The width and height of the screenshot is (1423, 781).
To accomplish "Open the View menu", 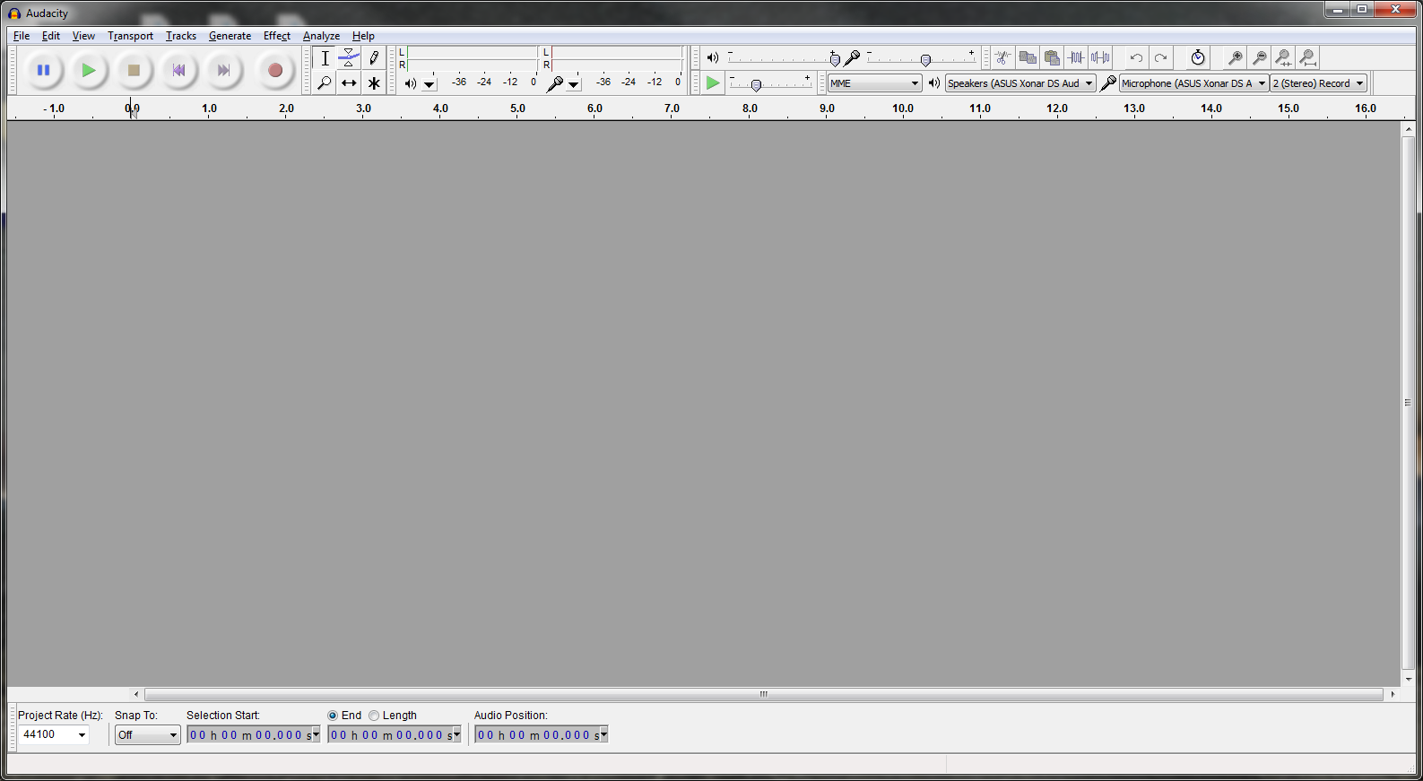I will point(83,36).
